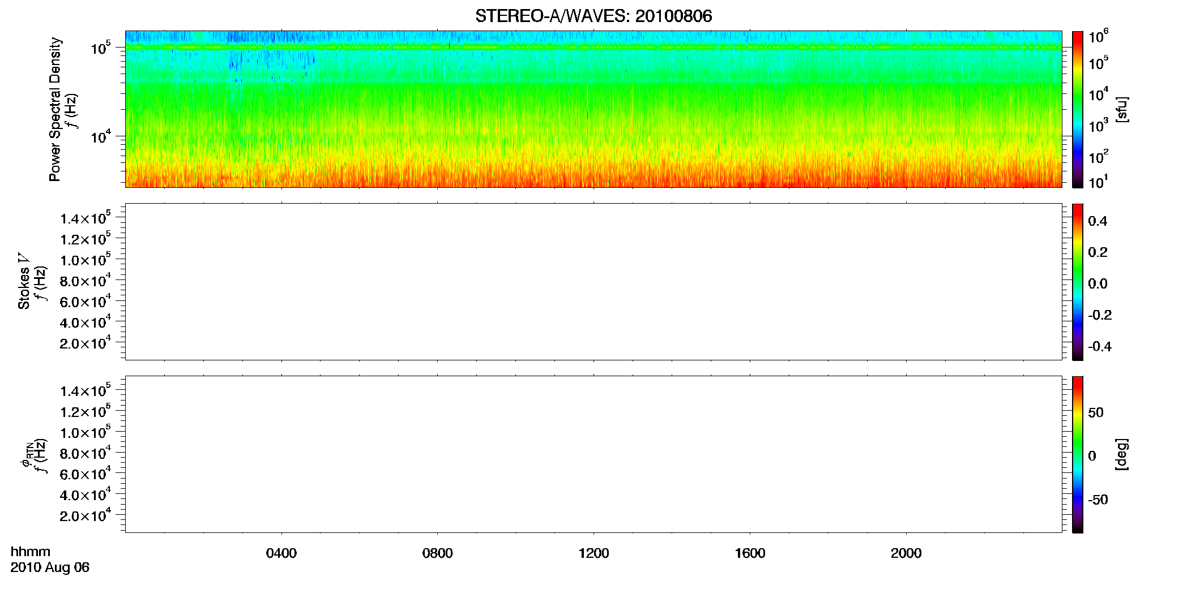1187x611 pixels.
Task: Click the hhmm axis label
Action: [x=31, y=552]
